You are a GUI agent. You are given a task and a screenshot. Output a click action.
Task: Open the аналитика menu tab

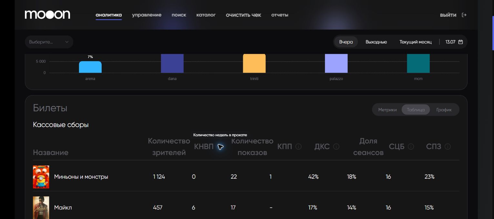(109, 15)
